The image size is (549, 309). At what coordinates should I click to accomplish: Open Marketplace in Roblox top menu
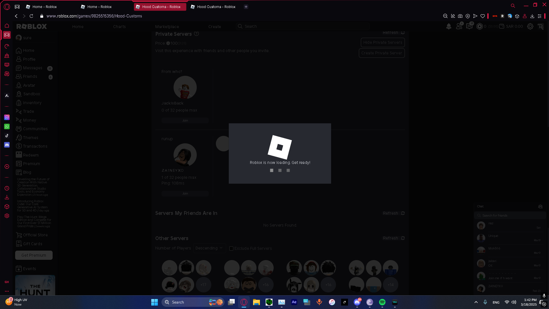167,27
